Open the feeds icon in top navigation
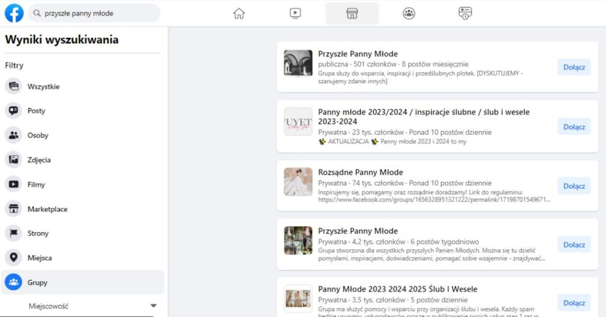Viewport: 606px width, 317px height. [x=465, y=14]
